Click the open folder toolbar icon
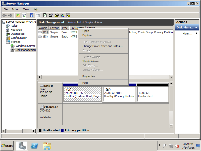Viewport: 201px width, 151px height. click(57, 16)
